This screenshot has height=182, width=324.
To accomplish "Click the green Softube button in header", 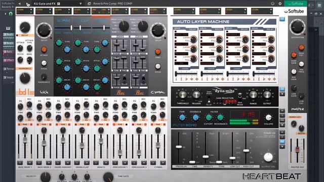I will 295,4.
